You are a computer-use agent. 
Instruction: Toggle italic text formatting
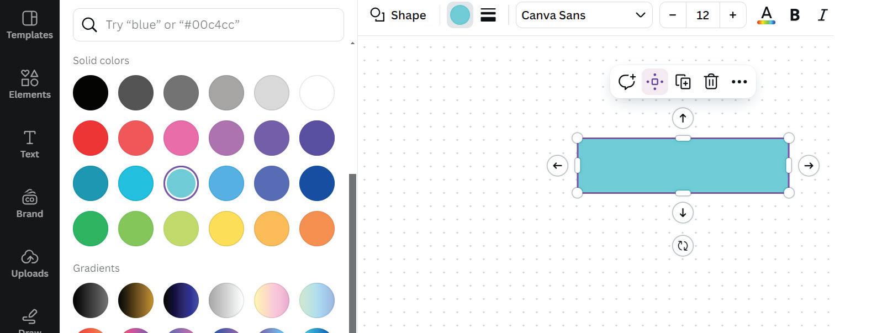(822, 15)
